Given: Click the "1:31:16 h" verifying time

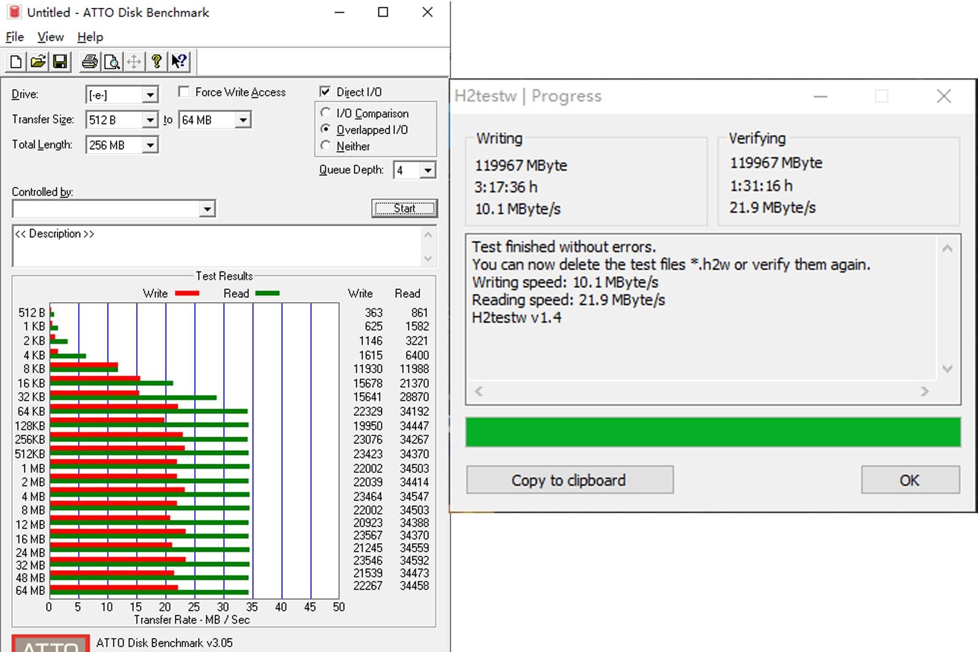Looking at the screenshot, I should tap(761, 186).
